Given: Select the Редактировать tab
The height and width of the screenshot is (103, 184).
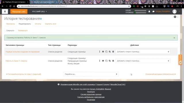Looking at the screenshot, I should click(x=25, y=24).
